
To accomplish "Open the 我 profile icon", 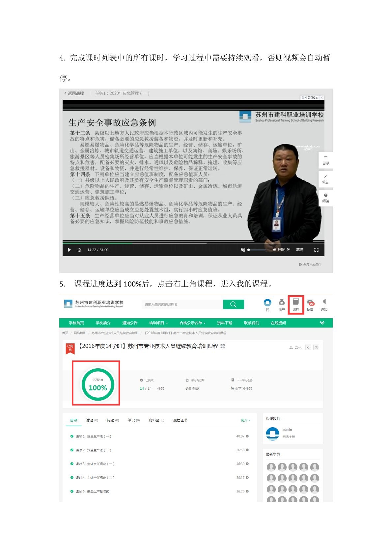I will [267, 305].
